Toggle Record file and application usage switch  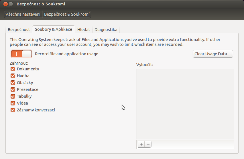(21, 54)
